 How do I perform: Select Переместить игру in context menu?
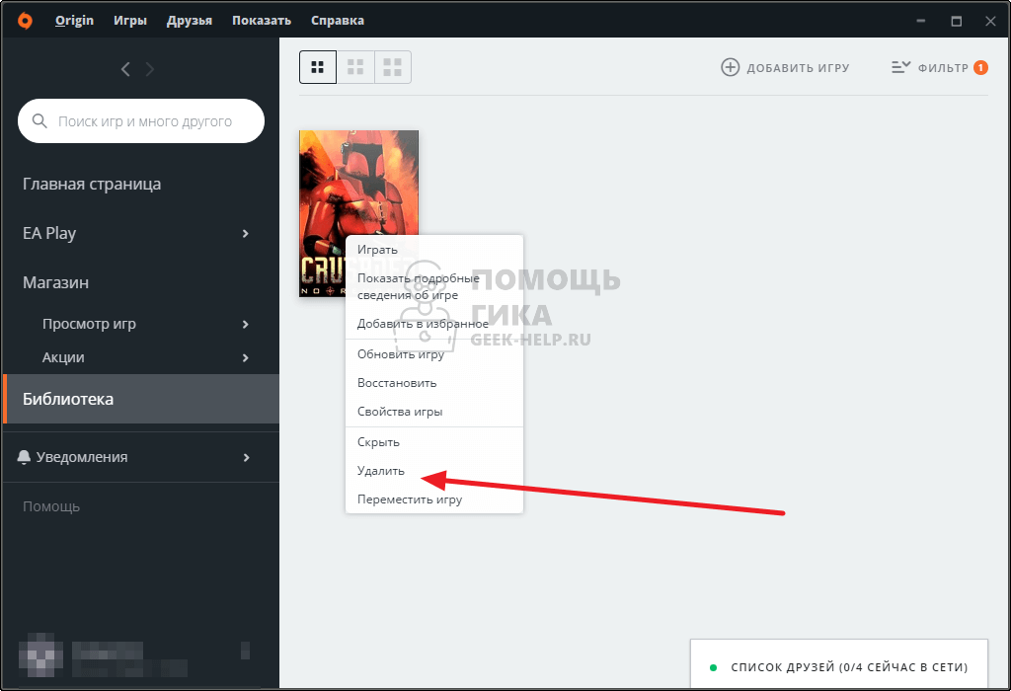pos(434,499)
